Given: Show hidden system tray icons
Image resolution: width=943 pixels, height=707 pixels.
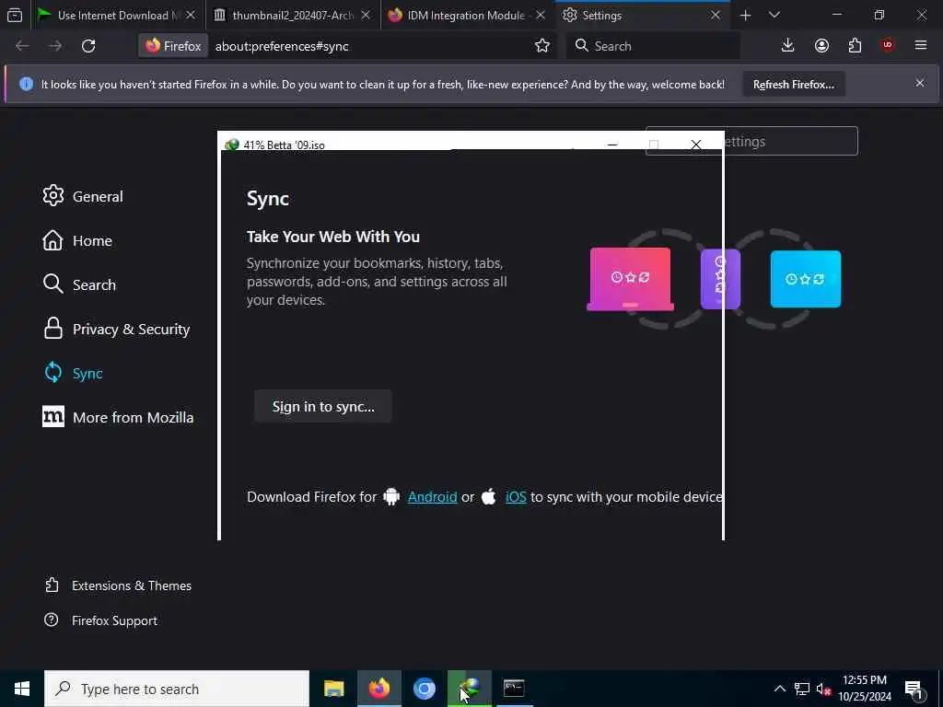Looking at the screenshot, I should pos(779,689).
